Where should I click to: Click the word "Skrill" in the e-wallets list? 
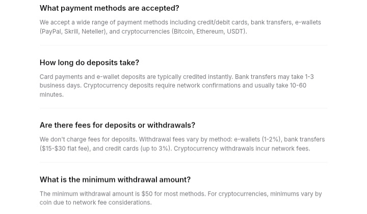point(71,32)
